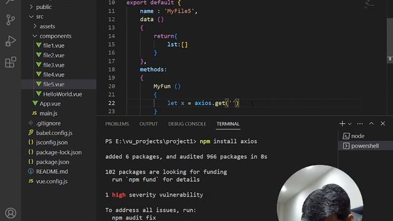Expand the assets folder
This screenshot has width=393, height=221.
pyautogui.click(x=35, y=26)
